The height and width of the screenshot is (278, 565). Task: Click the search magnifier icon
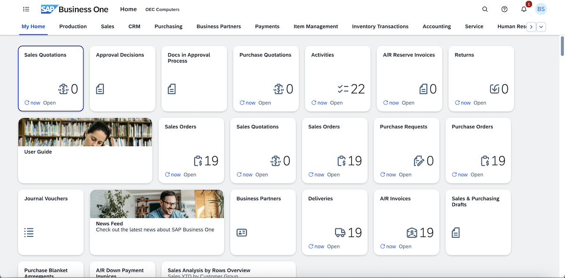pos(485,9)
